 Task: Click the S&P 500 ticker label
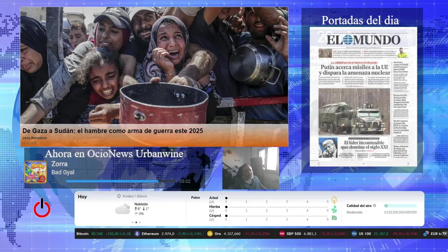[x=294, y=233]
